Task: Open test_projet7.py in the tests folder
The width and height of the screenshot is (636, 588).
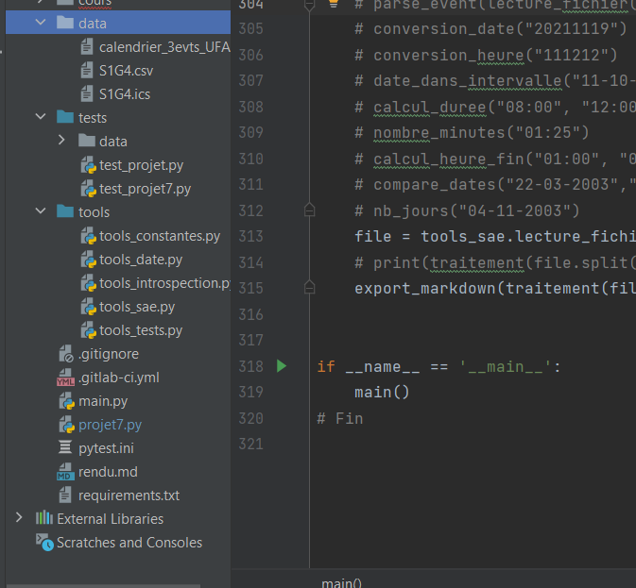Action: point(145,189)
